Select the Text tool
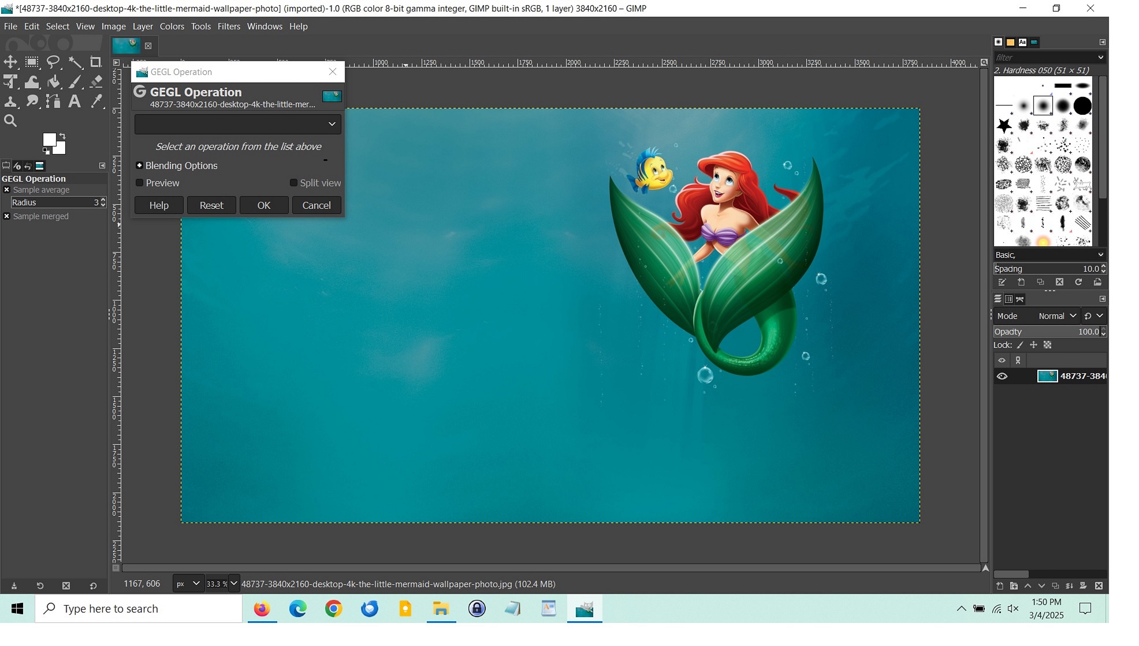The height and width of the screenshot is (646, 1139). [x=75, y=102]
